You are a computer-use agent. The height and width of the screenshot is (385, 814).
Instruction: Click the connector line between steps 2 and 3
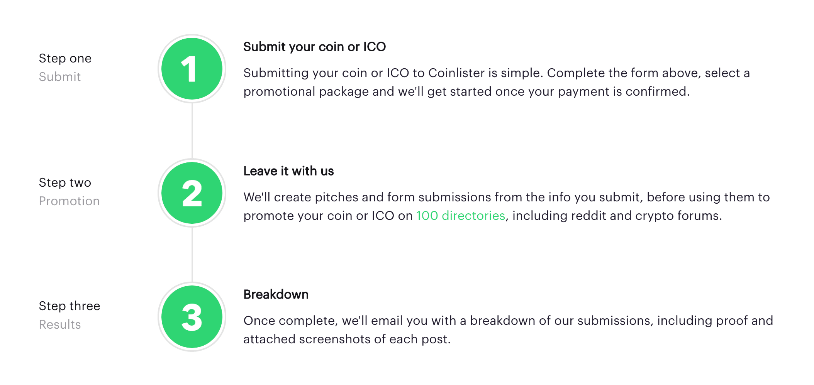tap(192, 255)
